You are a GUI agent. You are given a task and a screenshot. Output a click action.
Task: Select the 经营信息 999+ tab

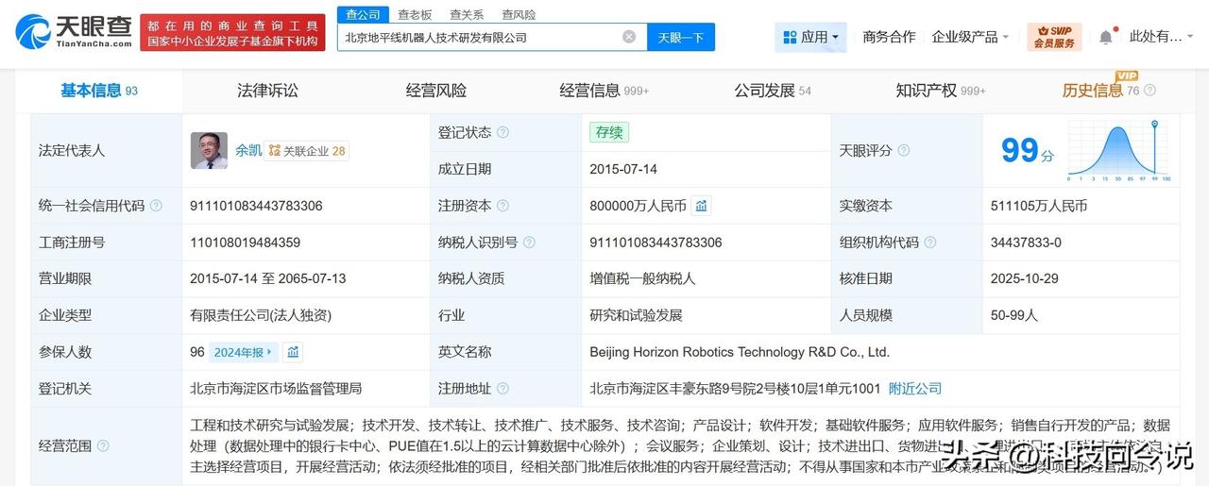point(604,91)
